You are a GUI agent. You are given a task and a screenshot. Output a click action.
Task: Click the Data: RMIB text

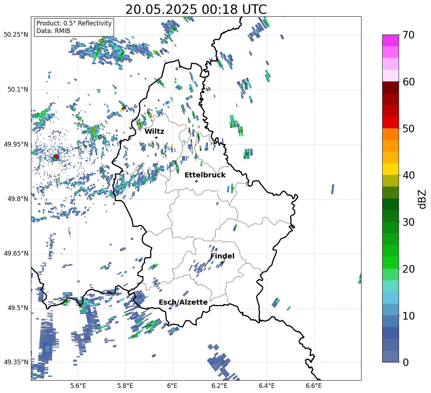[x=53, y=31]
